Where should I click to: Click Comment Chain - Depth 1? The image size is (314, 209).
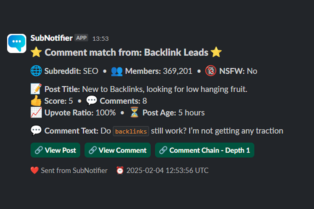point(204,150)
